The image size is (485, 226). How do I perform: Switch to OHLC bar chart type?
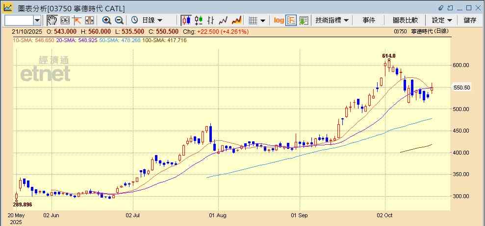(211, 20)
